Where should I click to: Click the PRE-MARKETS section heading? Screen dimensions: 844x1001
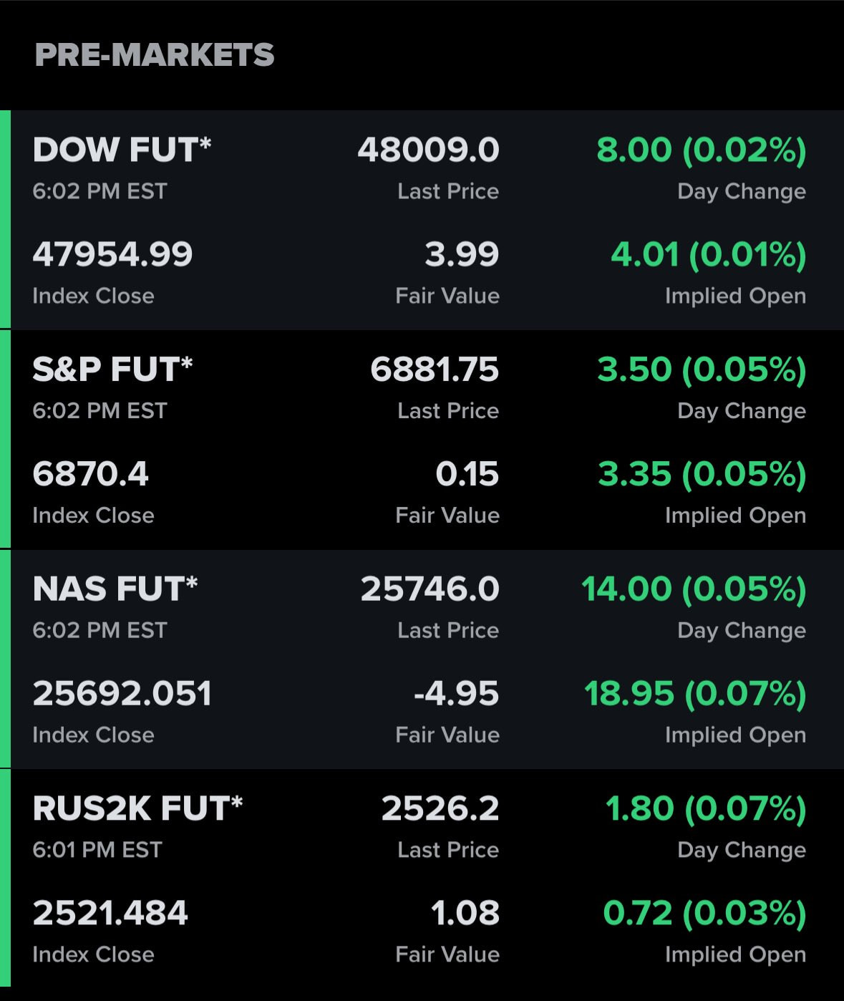tap(155, 55)
